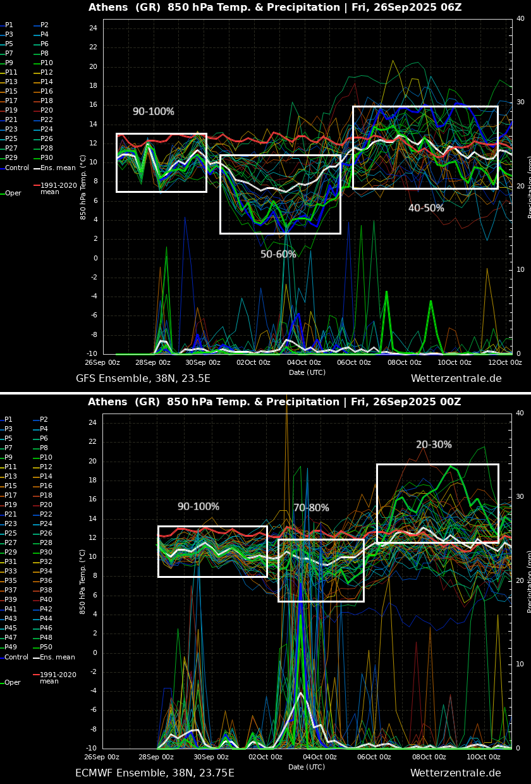The width and height of the screenshot is (531, 784).
Task: Click the GFS Ensemble, 38N, 23.5E caption
Action: pos(143,379)
